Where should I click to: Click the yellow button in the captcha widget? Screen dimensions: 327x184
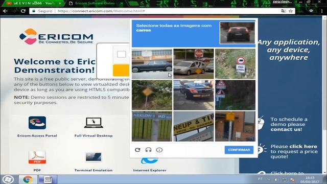point(121,71)
